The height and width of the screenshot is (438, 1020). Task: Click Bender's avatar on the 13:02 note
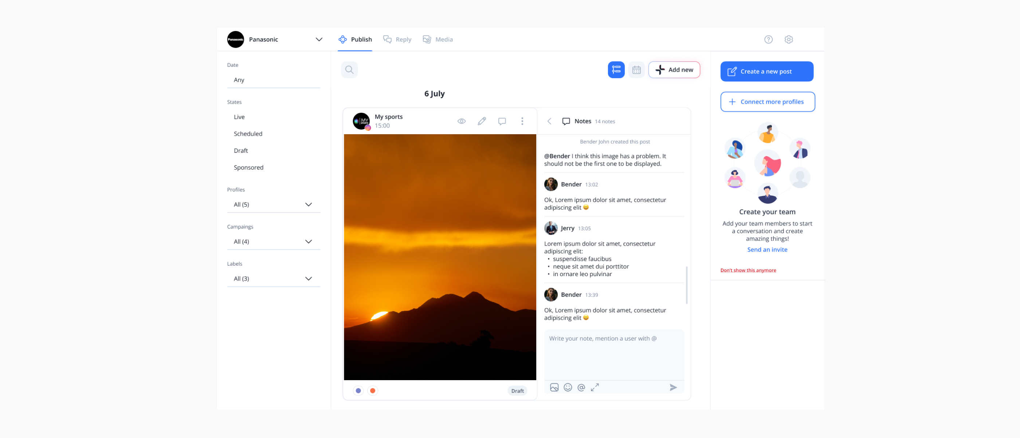551,184
